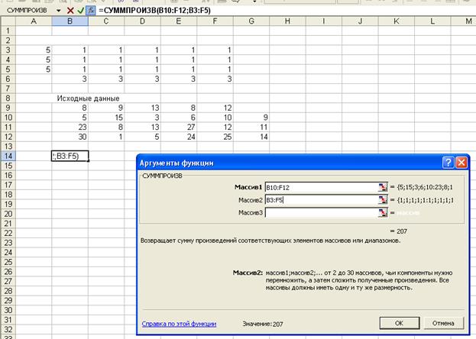Click the fx insert function icon

pyautogui.click(x=90, y=11)
